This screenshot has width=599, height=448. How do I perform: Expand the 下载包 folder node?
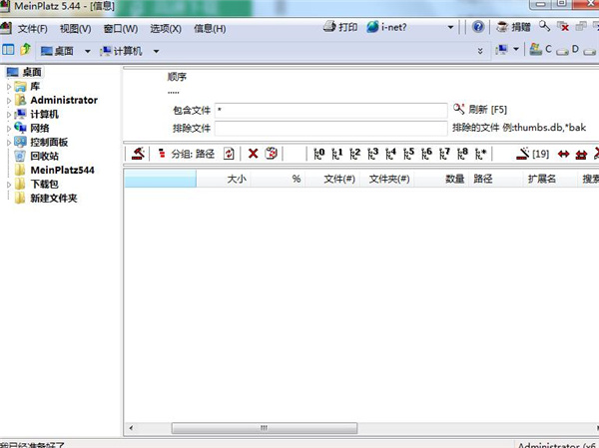(x=9, y=185)
